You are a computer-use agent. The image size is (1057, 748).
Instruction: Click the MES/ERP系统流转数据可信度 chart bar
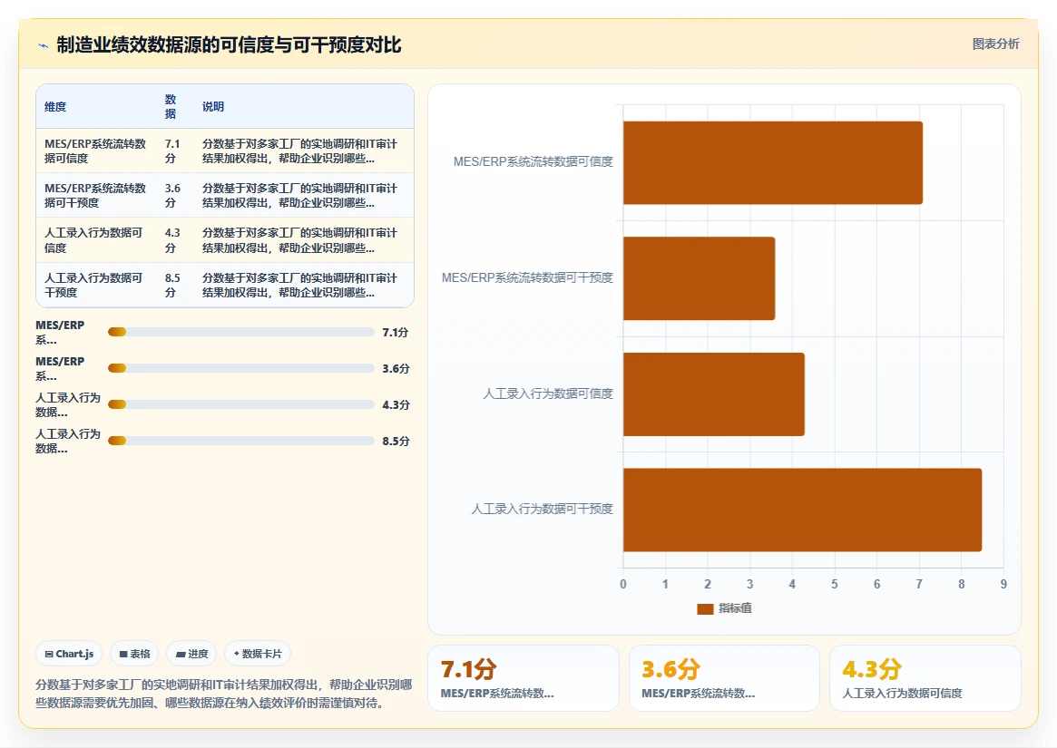click(772, 163)
